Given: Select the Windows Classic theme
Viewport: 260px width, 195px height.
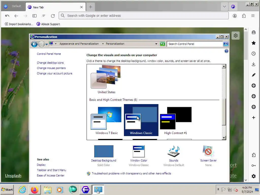Looking at the screenshot, I should pos(141,120).
